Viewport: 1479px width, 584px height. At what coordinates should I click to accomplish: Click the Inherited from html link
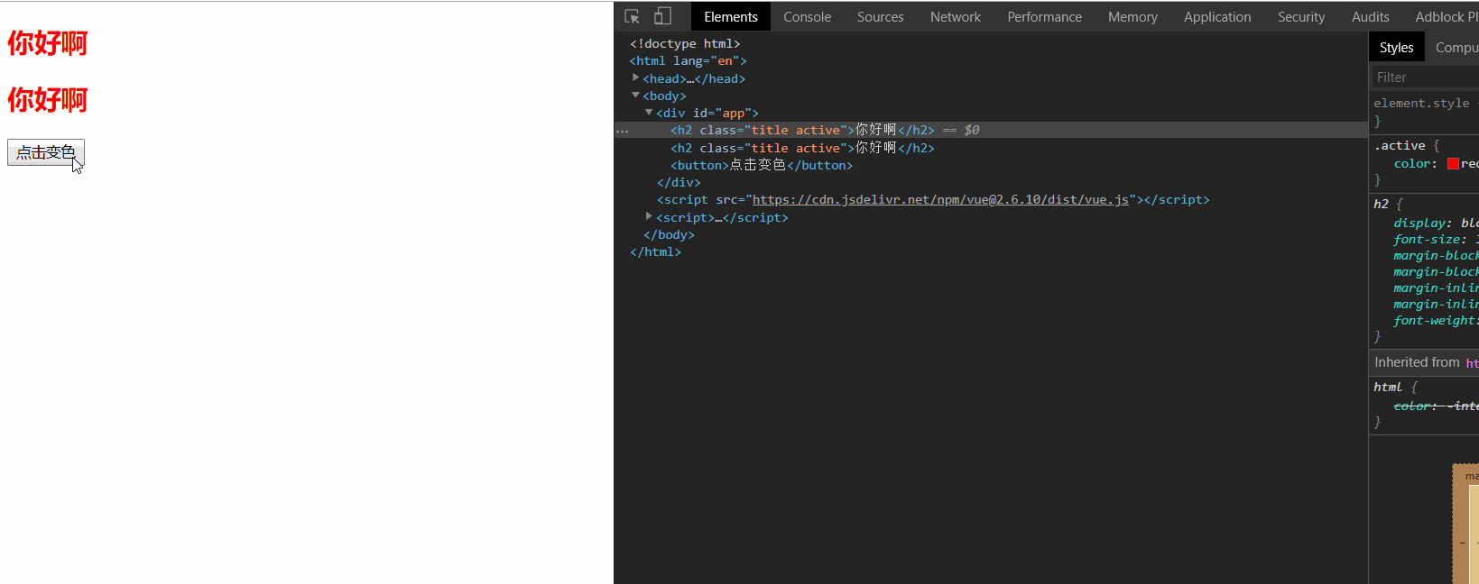(1472, 362)
